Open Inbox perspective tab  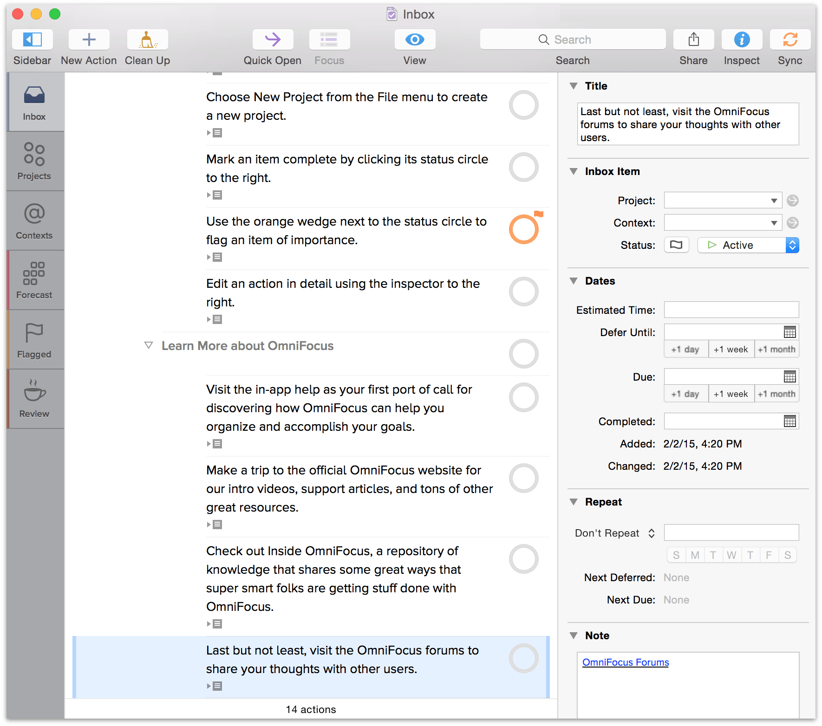35,102
